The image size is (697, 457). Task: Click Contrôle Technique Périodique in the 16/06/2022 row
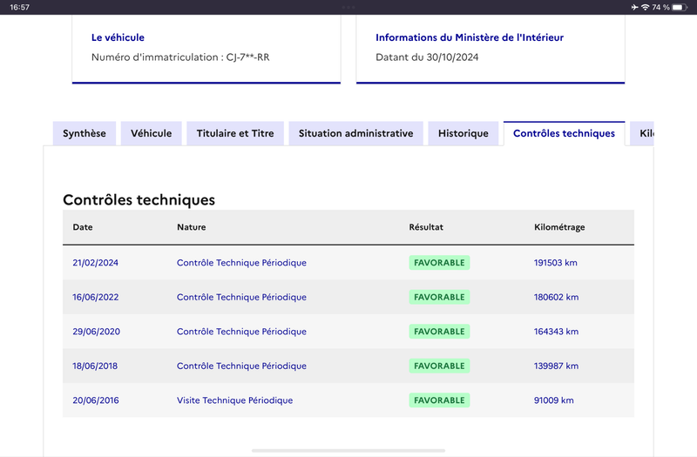pos(241,297)
